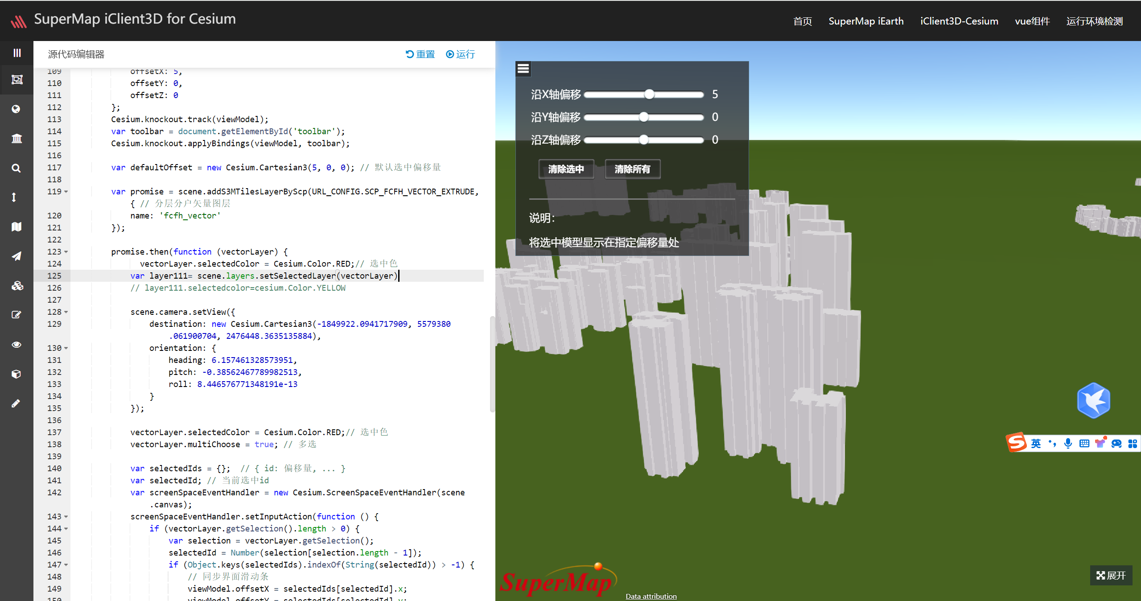This screenshot has height=601, width=1141.
Task: Open the Sogou toolbox grid icon
Action: pos(1133,443)
